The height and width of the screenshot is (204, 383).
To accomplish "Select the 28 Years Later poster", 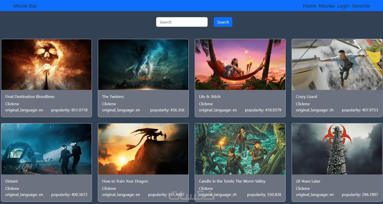I will 337,149.
